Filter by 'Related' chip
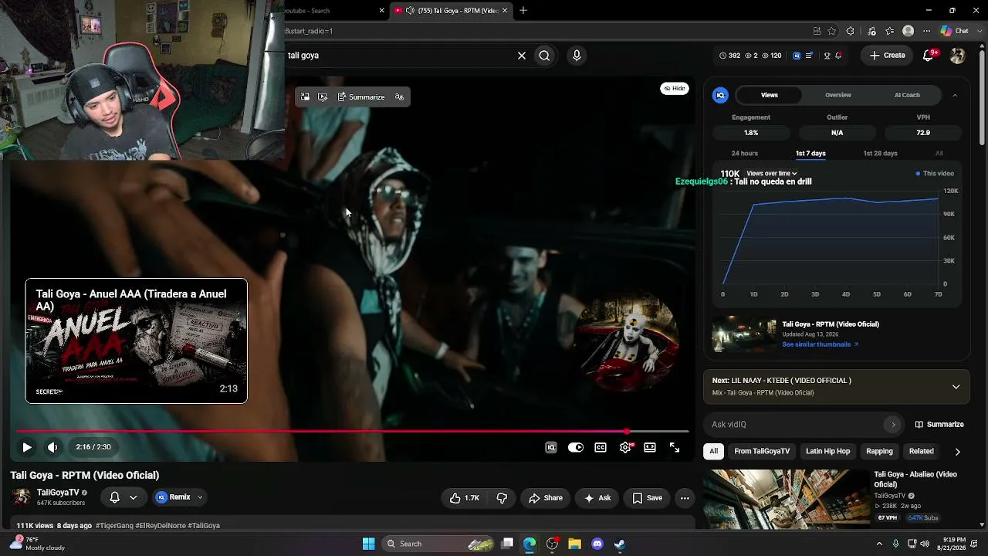Viewport: 988px width, 556px height. pos(922,452)
